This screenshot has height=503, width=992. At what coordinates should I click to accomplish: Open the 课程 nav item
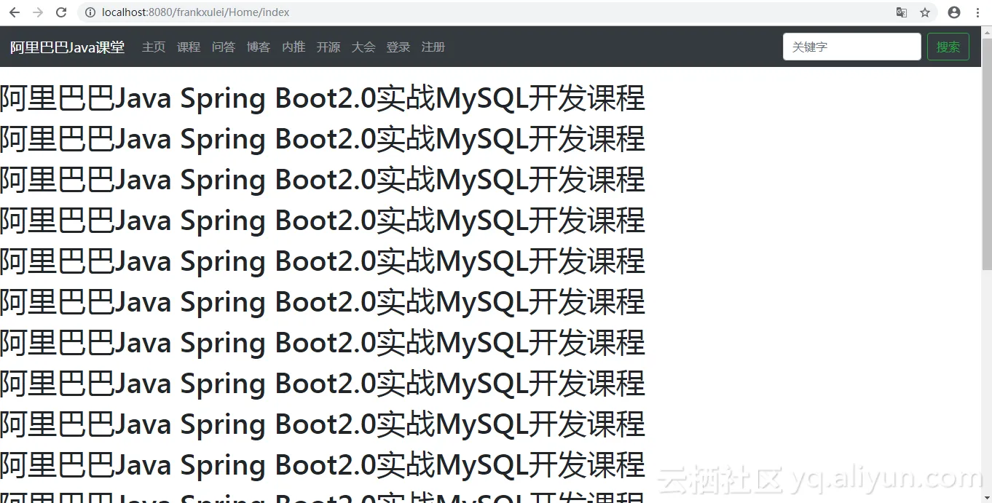(x=189, y=47)
